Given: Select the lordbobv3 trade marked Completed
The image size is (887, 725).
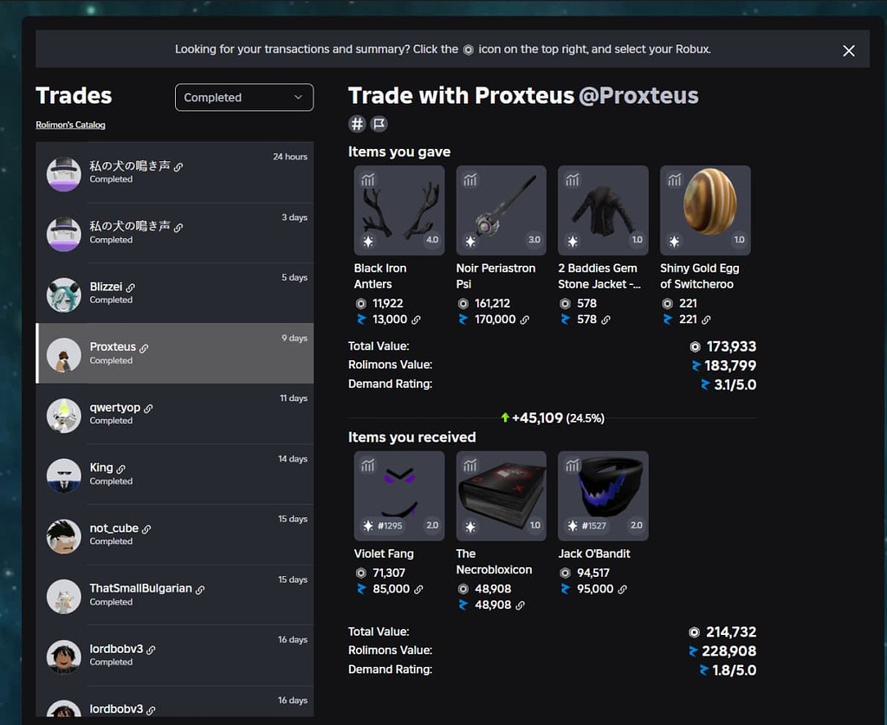Looking at the screenshot, I should click(x=175, y=656).
